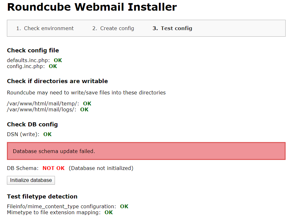Click the Check config file heading
The height and width of the screenshot is (217, 290).
coord(32,50)
